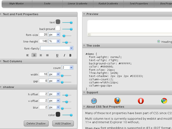Toggle bold B icon

pyautogui.click(x=70, y=55)
